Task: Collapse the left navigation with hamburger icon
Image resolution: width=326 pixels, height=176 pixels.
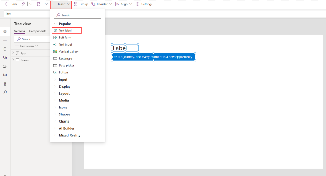Action: (5, 23)
